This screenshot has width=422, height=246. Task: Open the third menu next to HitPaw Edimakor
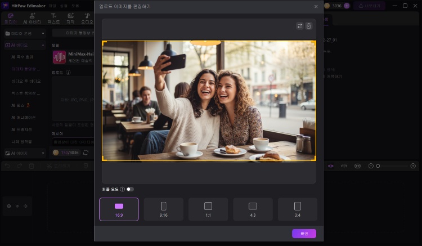[75, 6]
